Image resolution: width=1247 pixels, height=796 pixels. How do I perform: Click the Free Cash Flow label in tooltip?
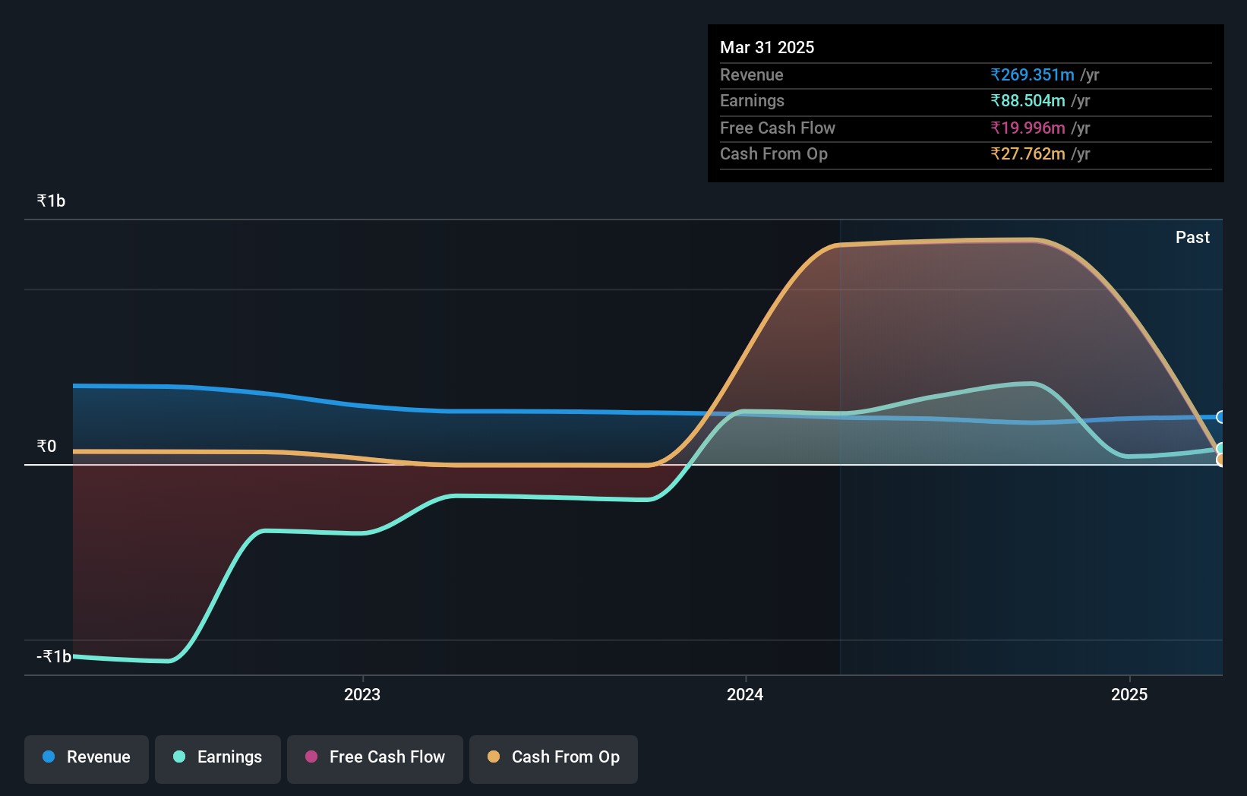[x=778, y=128]
